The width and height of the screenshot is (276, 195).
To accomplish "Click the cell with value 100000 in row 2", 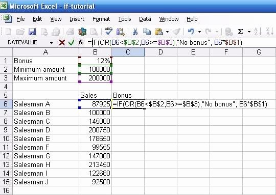I will click(x=95, y=69).
